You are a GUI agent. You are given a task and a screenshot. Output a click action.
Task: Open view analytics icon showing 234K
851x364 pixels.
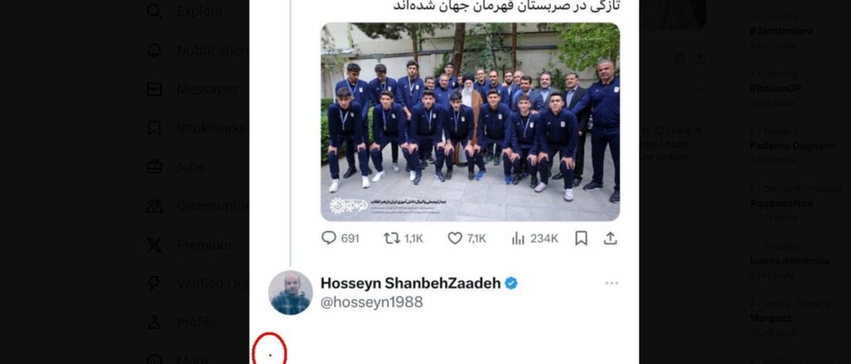click(x=519, y=238)
